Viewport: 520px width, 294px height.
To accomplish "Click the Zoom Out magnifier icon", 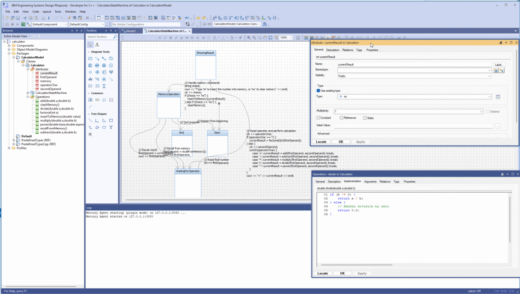I will tap(254, 38).
